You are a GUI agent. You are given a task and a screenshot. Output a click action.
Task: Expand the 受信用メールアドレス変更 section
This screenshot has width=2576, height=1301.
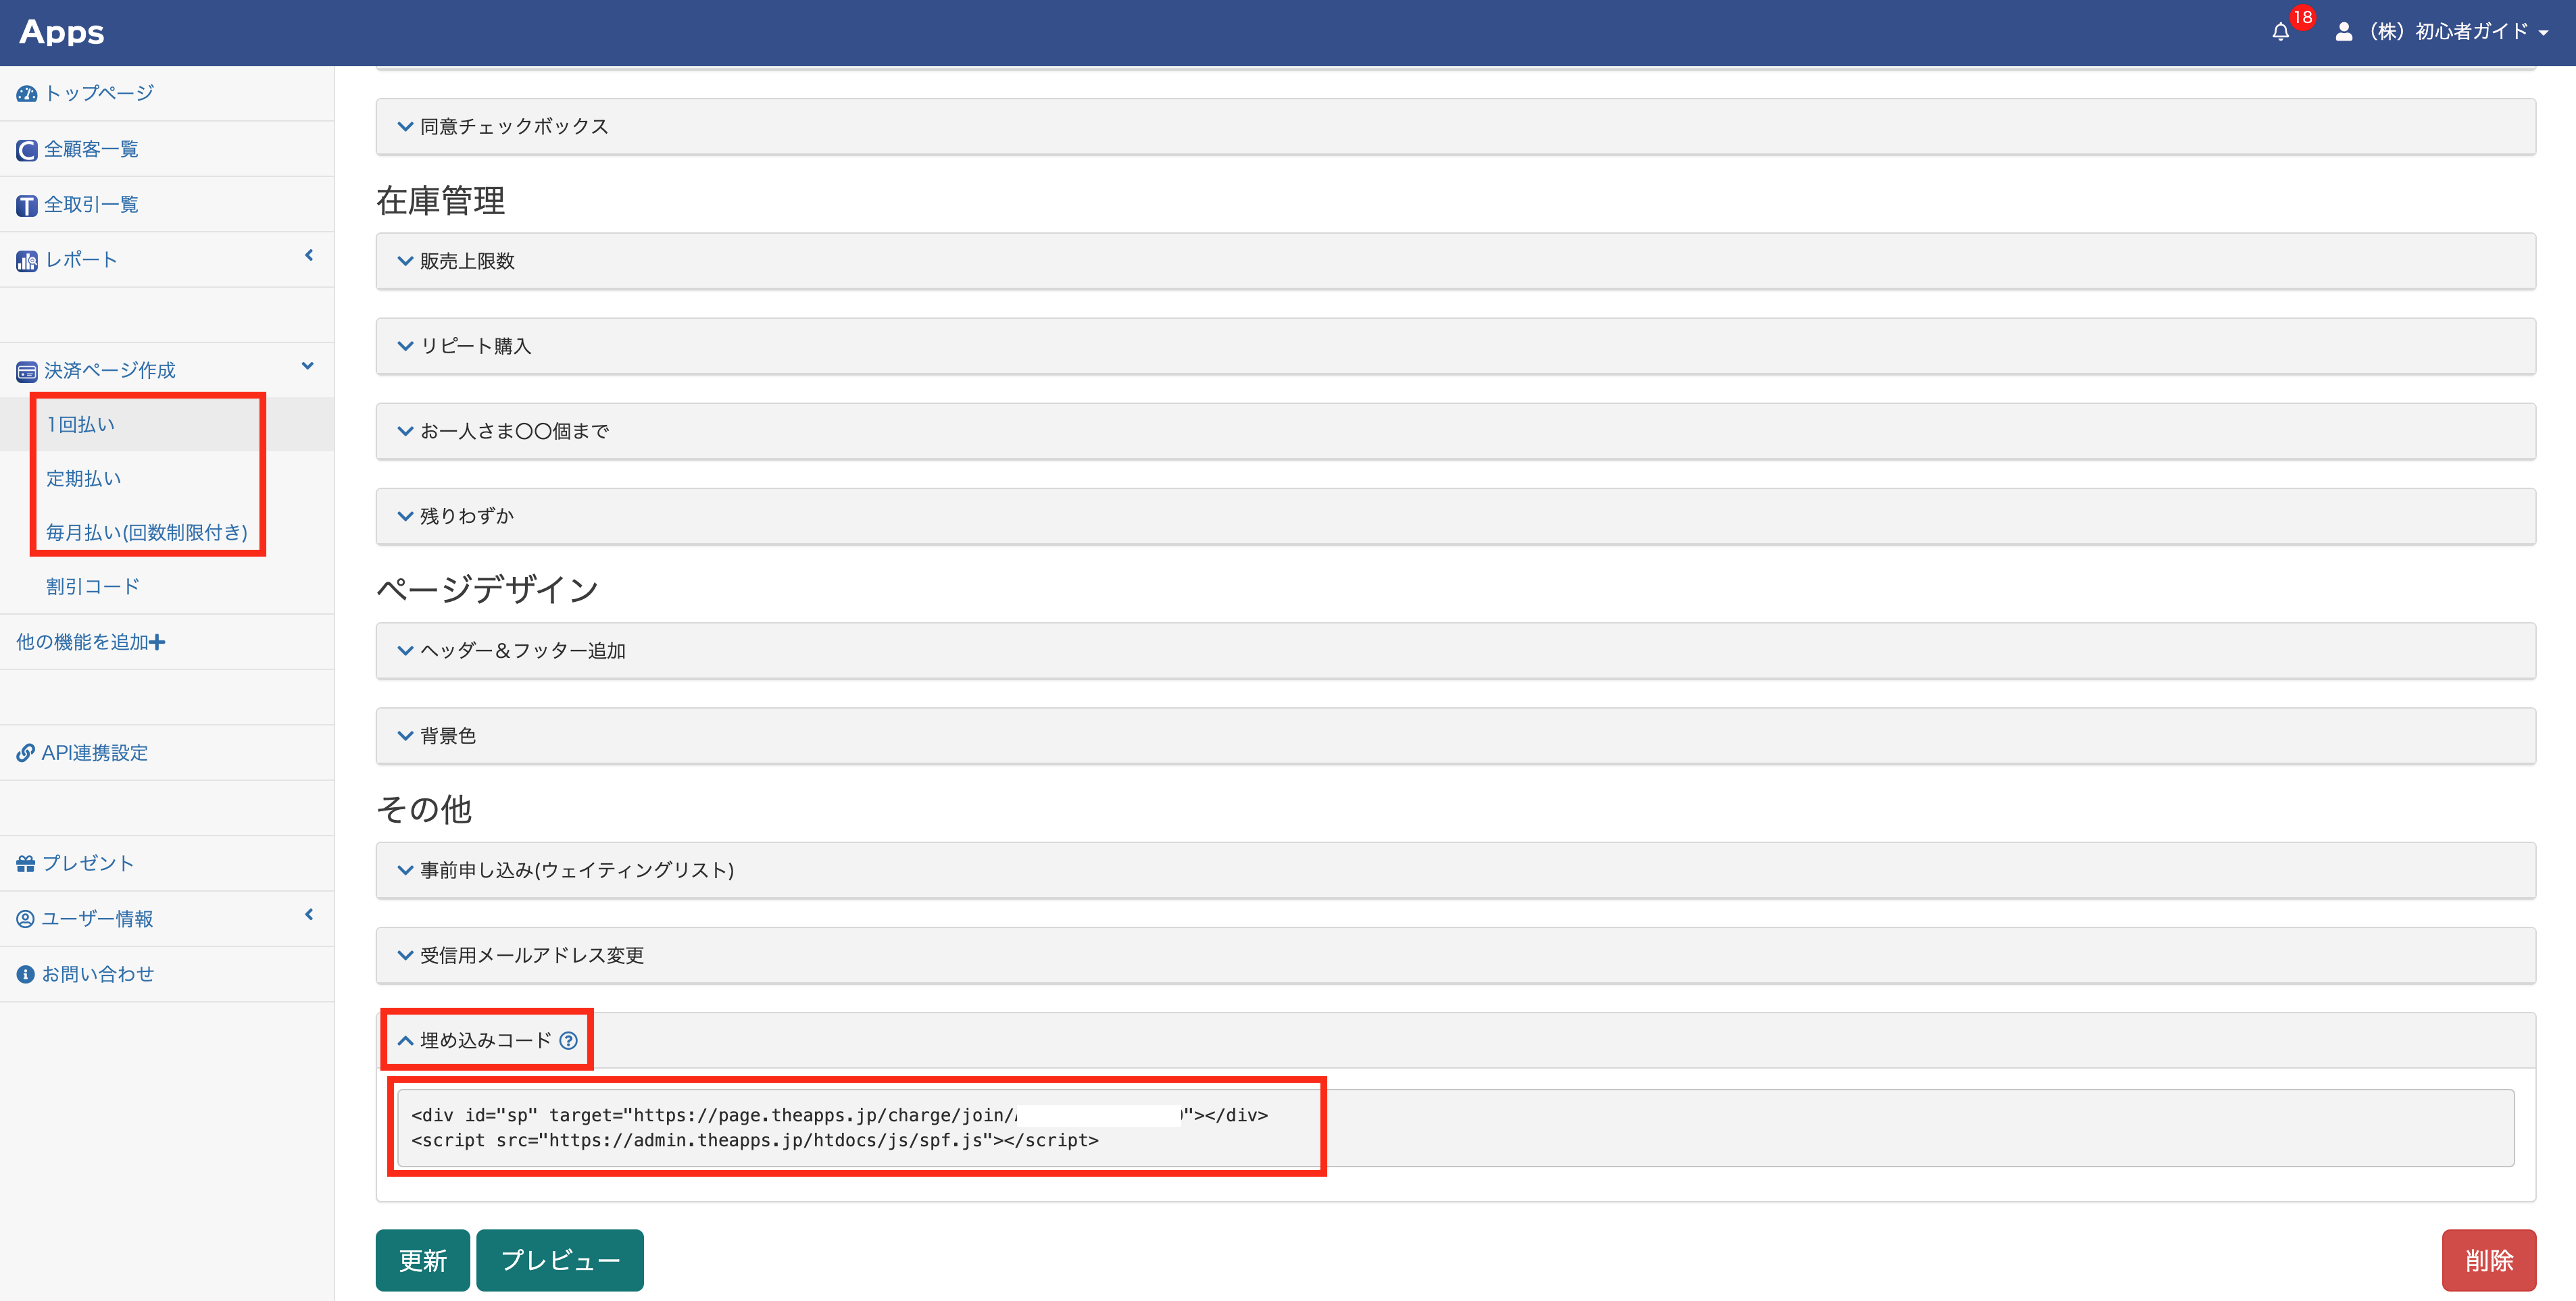pos(1455,956)
